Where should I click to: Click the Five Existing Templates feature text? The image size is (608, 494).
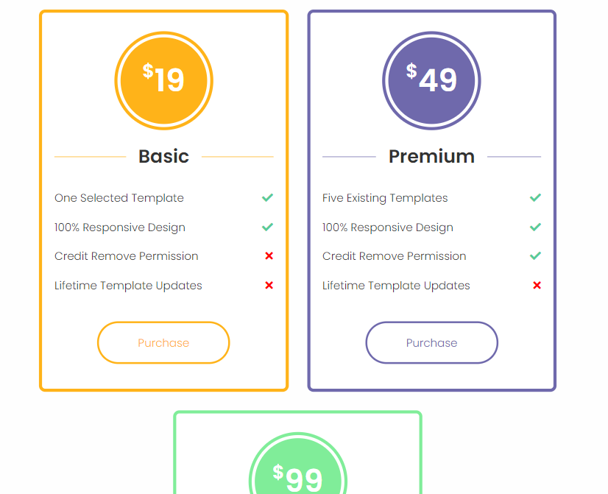pyautogui.click(x=385, y=198)
